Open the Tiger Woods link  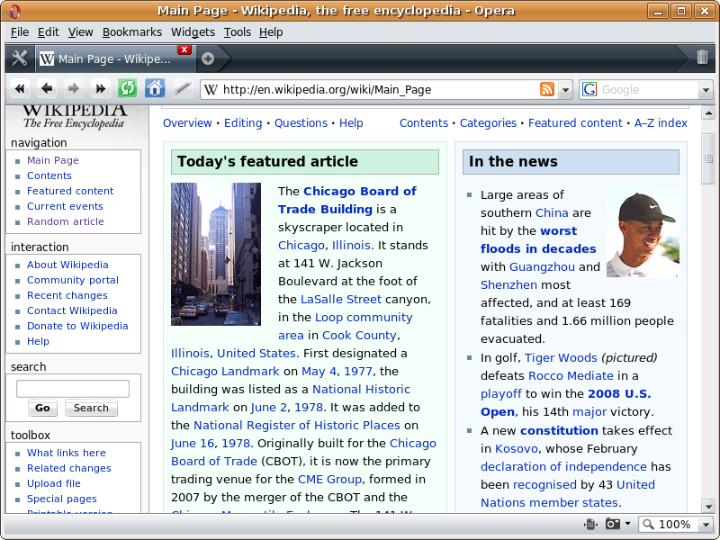coord(561,357)
